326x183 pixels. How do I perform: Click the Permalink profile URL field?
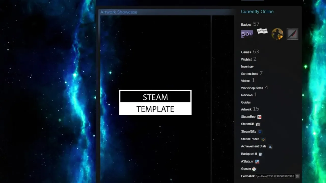[x=275, y=176]
